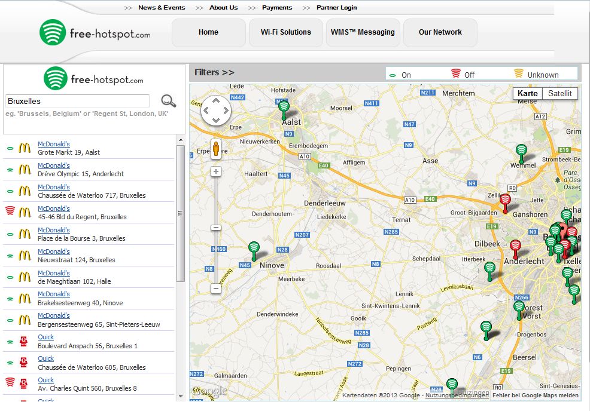Open Quick link for Chaussée de Waterloo 605
590x411 pixels.
(46, 358)
